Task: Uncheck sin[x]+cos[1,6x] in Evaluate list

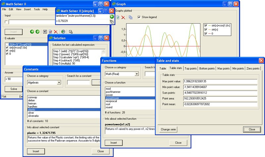Action: click(7, 47)
